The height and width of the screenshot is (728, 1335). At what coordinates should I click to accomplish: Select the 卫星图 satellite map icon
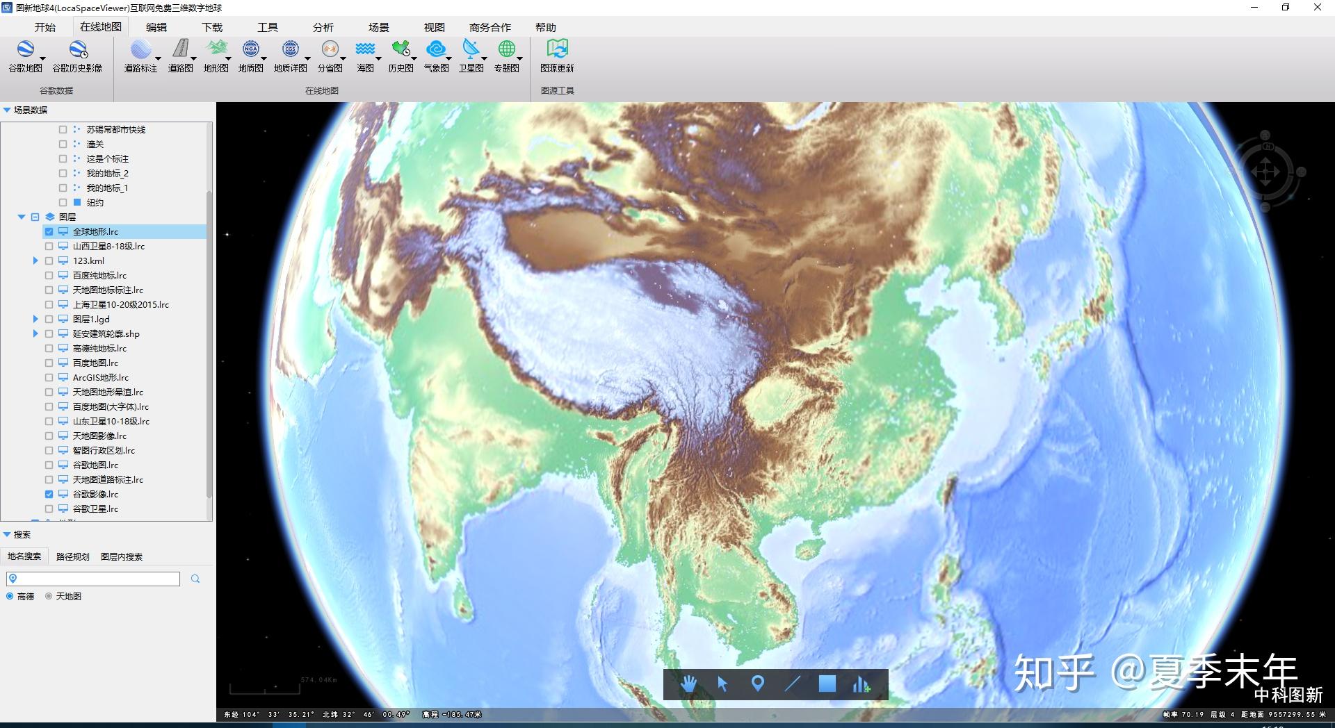471,56
